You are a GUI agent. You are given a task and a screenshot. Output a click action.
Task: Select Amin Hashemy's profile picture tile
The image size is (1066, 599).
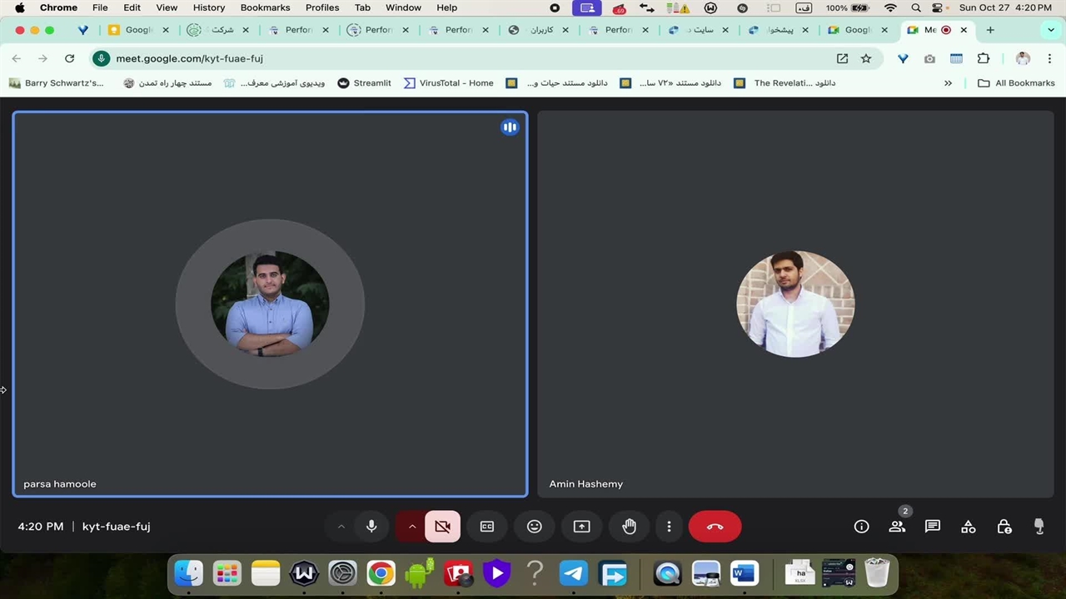pos(795,304)
